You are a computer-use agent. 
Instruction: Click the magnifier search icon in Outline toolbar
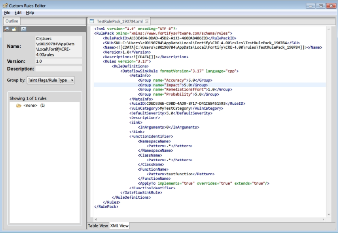pyautogui.click(x=6, y=29)
